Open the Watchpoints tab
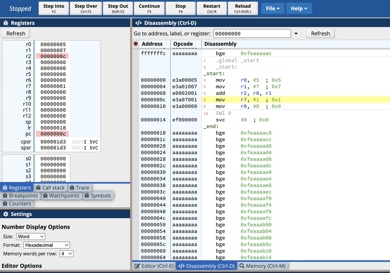The width and height of the screenshot is (390, 273). pyautogui.click(x=61, y=196)
